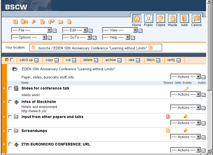The height and width of the screenshot is (155, 213).
Task: Open the Address book icon
Action: (184, 19)
